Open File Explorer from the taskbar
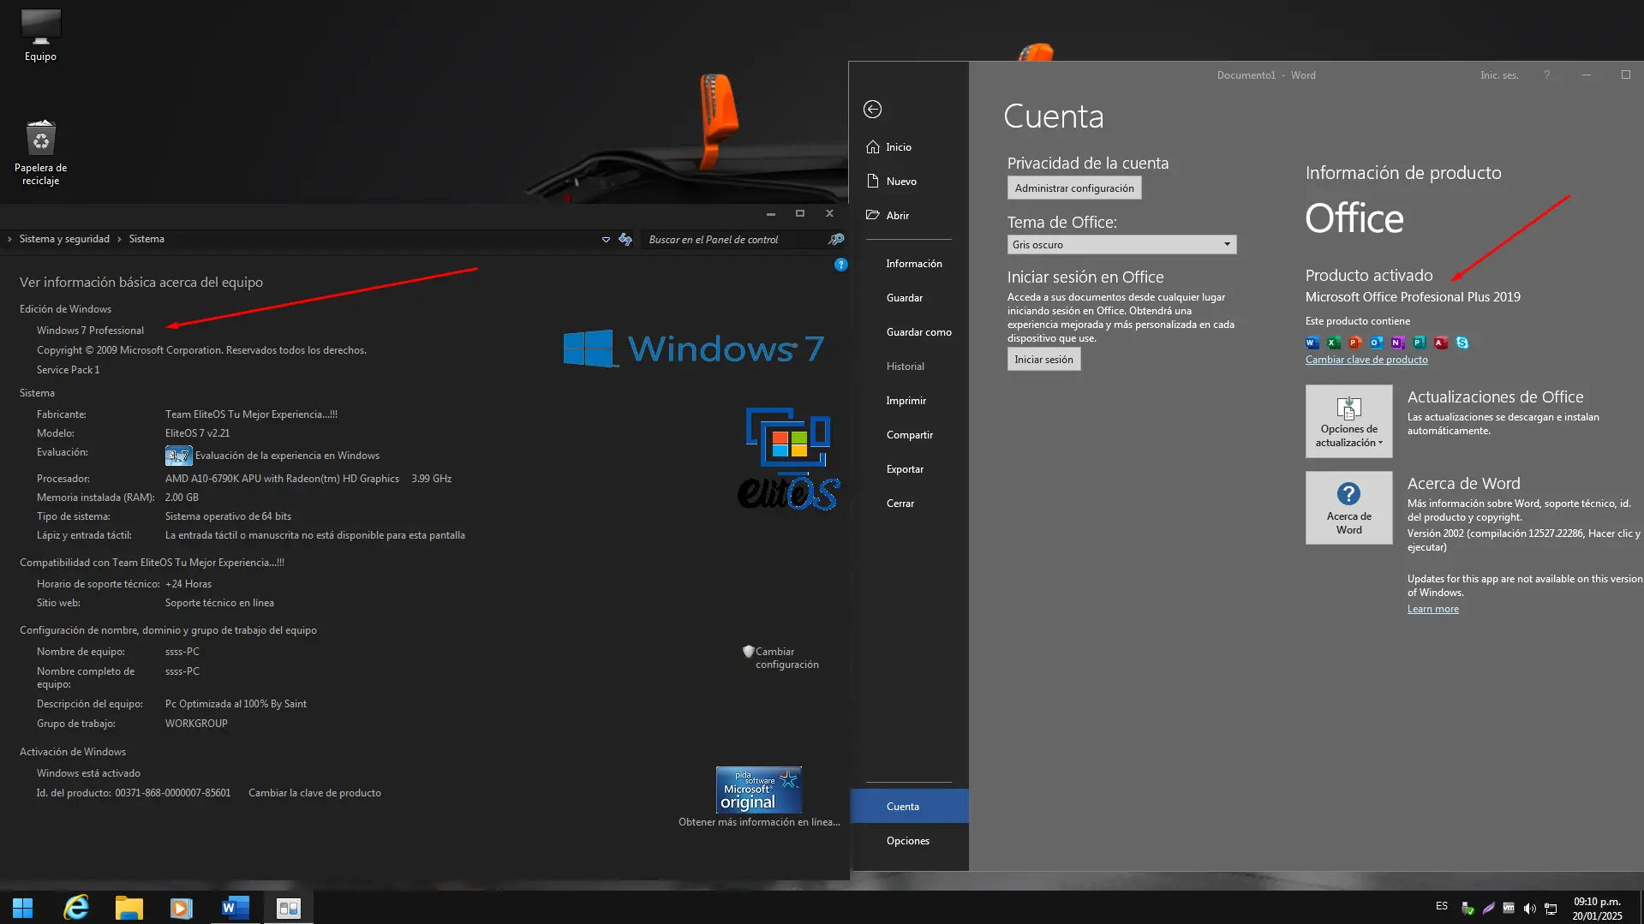 (129, 908)
